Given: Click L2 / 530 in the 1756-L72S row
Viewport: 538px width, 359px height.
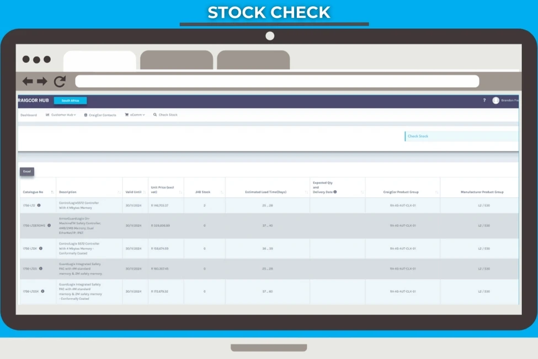Looking at the screenshot, I should point(484,268).
